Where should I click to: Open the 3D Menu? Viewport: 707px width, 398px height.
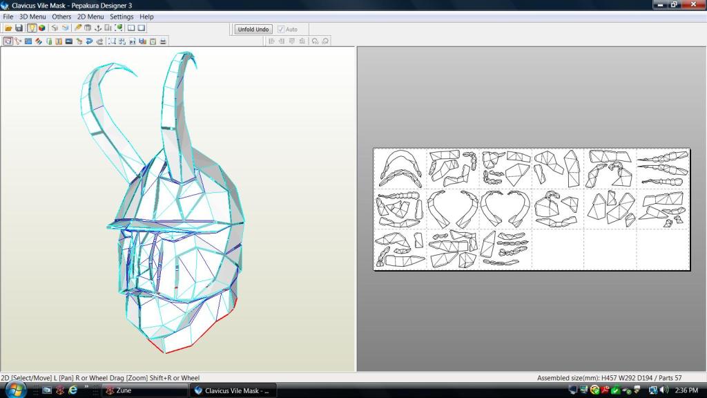[x=32, y=17]
